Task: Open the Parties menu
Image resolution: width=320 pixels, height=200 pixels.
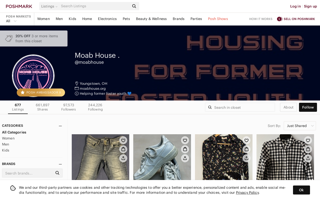Action: [196, 19]
